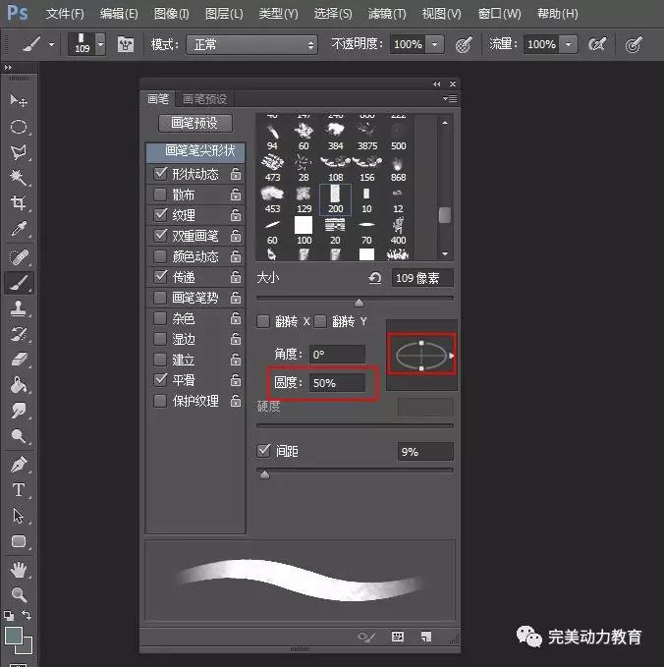Screen dimensions: 664x667
Task: Switch to the 画笔预设 tab
Action: [205, 99]
